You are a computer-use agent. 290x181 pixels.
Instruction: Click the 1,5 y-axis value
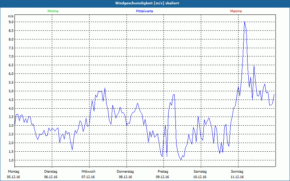point(11,152)
